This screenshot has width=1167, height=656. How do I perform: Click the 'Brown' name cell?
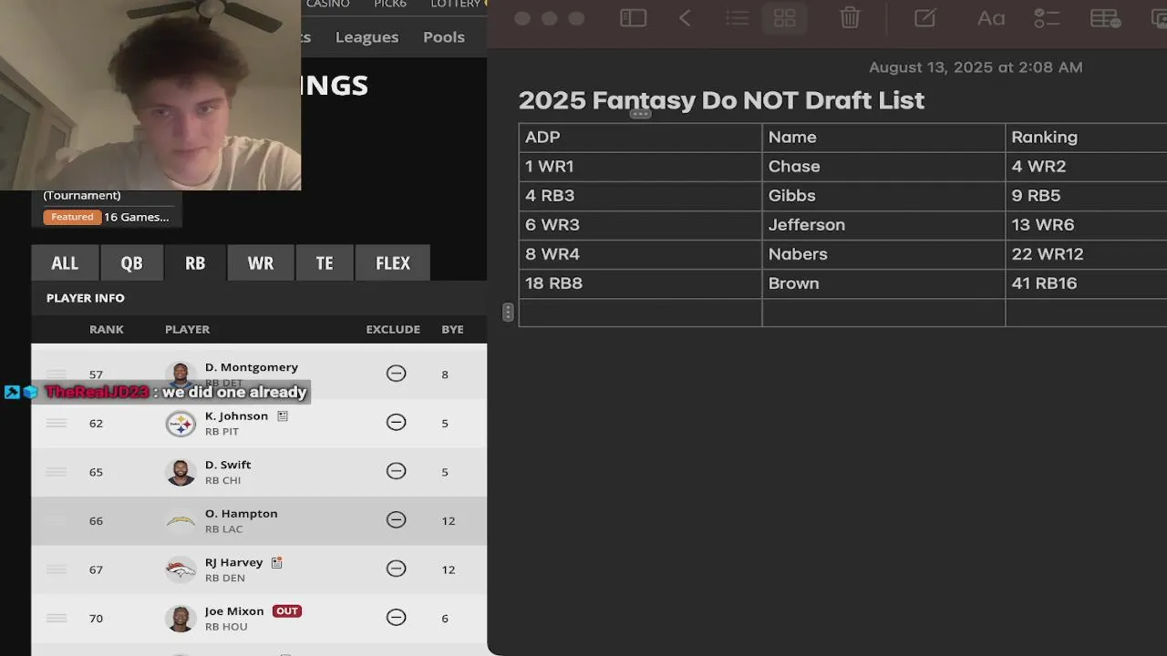(883, 283)
